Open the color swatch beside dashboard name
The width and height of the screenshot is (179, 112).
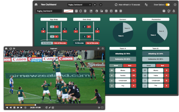click(x=68, y=11)
